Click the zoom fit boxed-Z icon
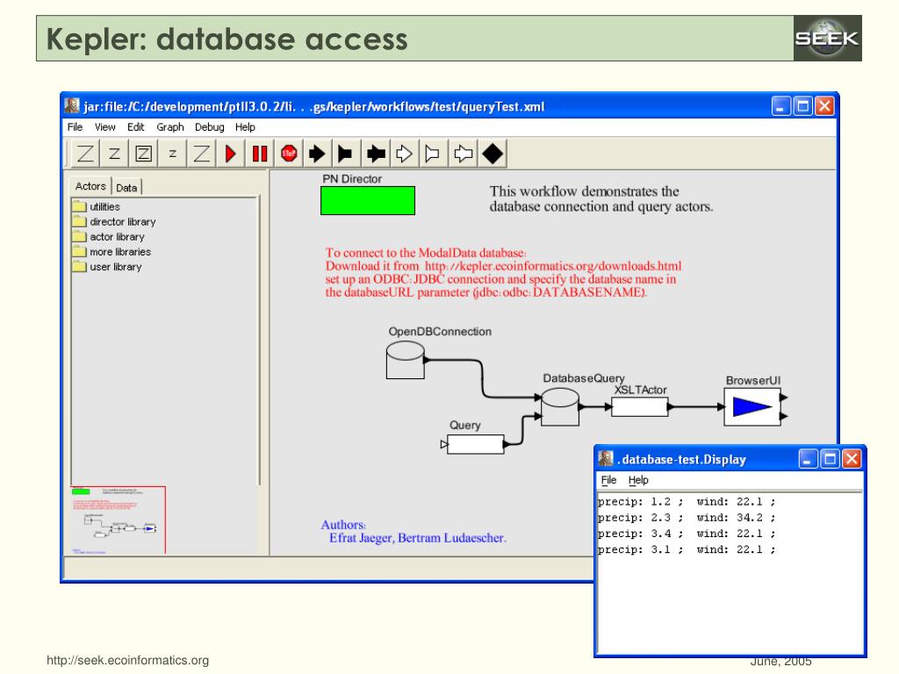 [x=143, y=154]
